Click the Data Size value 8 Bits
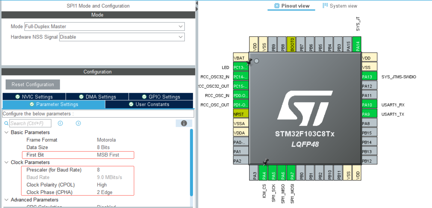Screen dimensions: 432x208 103,147
